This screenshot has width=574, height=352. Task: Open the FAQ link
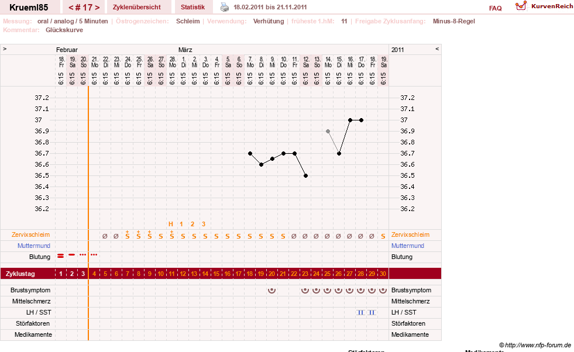495,8
